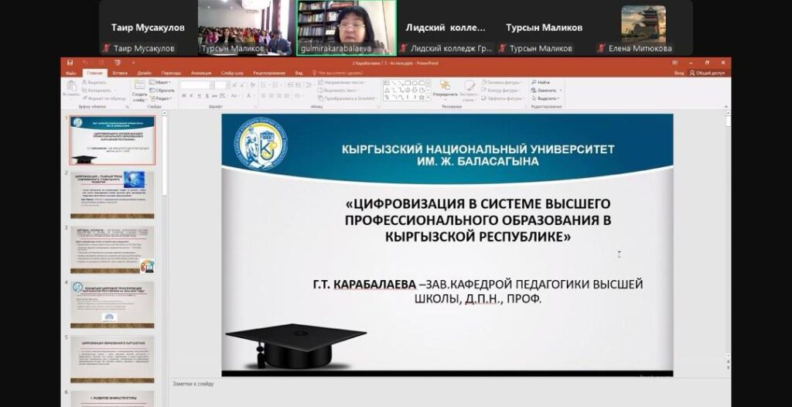Click the muted mic icon beside Елена Митюкова

pos(600,49)
